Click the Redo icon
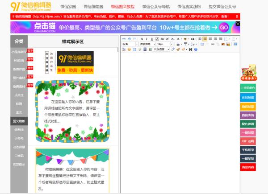The image size is (268, 194). [x=134, y=39]
